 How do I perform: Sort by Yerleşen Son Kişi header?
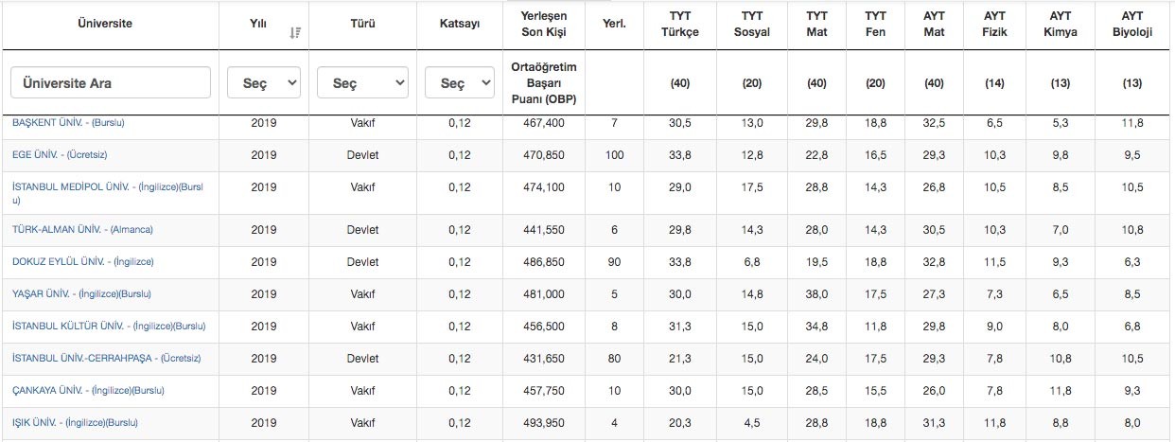pyautogui.click(x=543, y=24)
